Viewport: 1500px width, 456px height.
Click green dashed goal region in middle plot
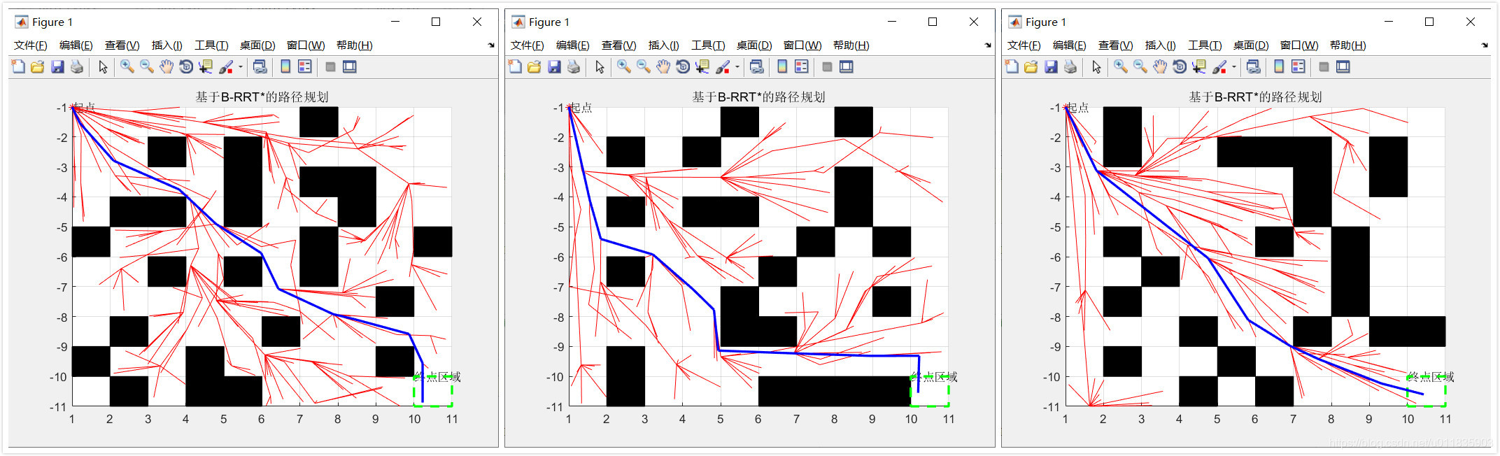930,391
